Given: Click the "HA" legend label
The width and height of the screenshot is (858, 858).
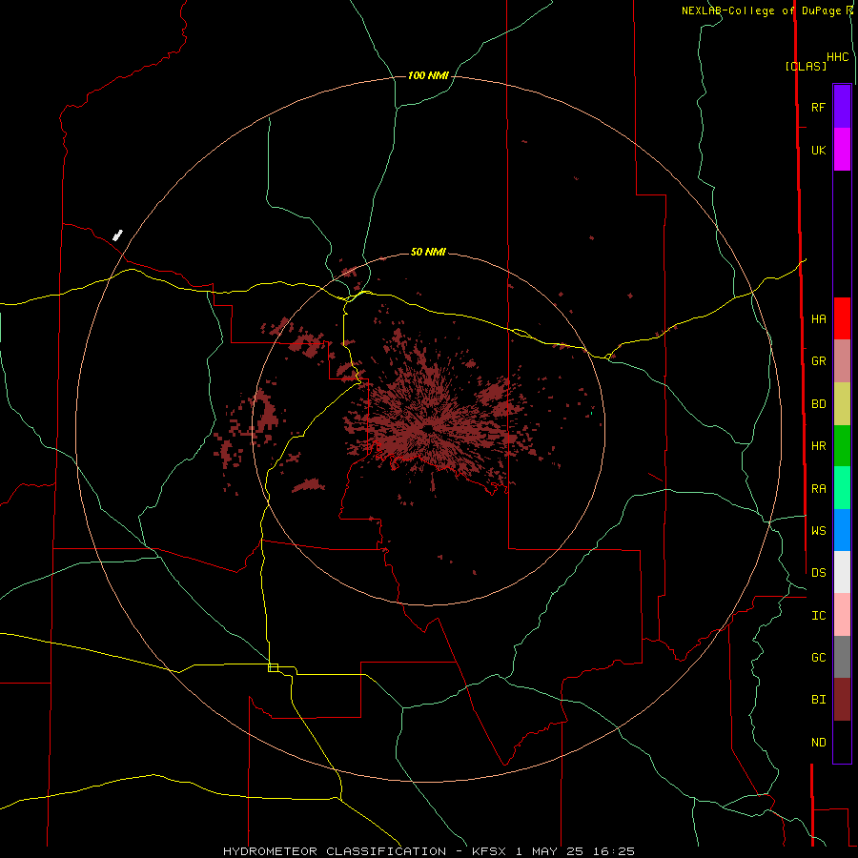Looking at the screenshot, I should (819, 319).
